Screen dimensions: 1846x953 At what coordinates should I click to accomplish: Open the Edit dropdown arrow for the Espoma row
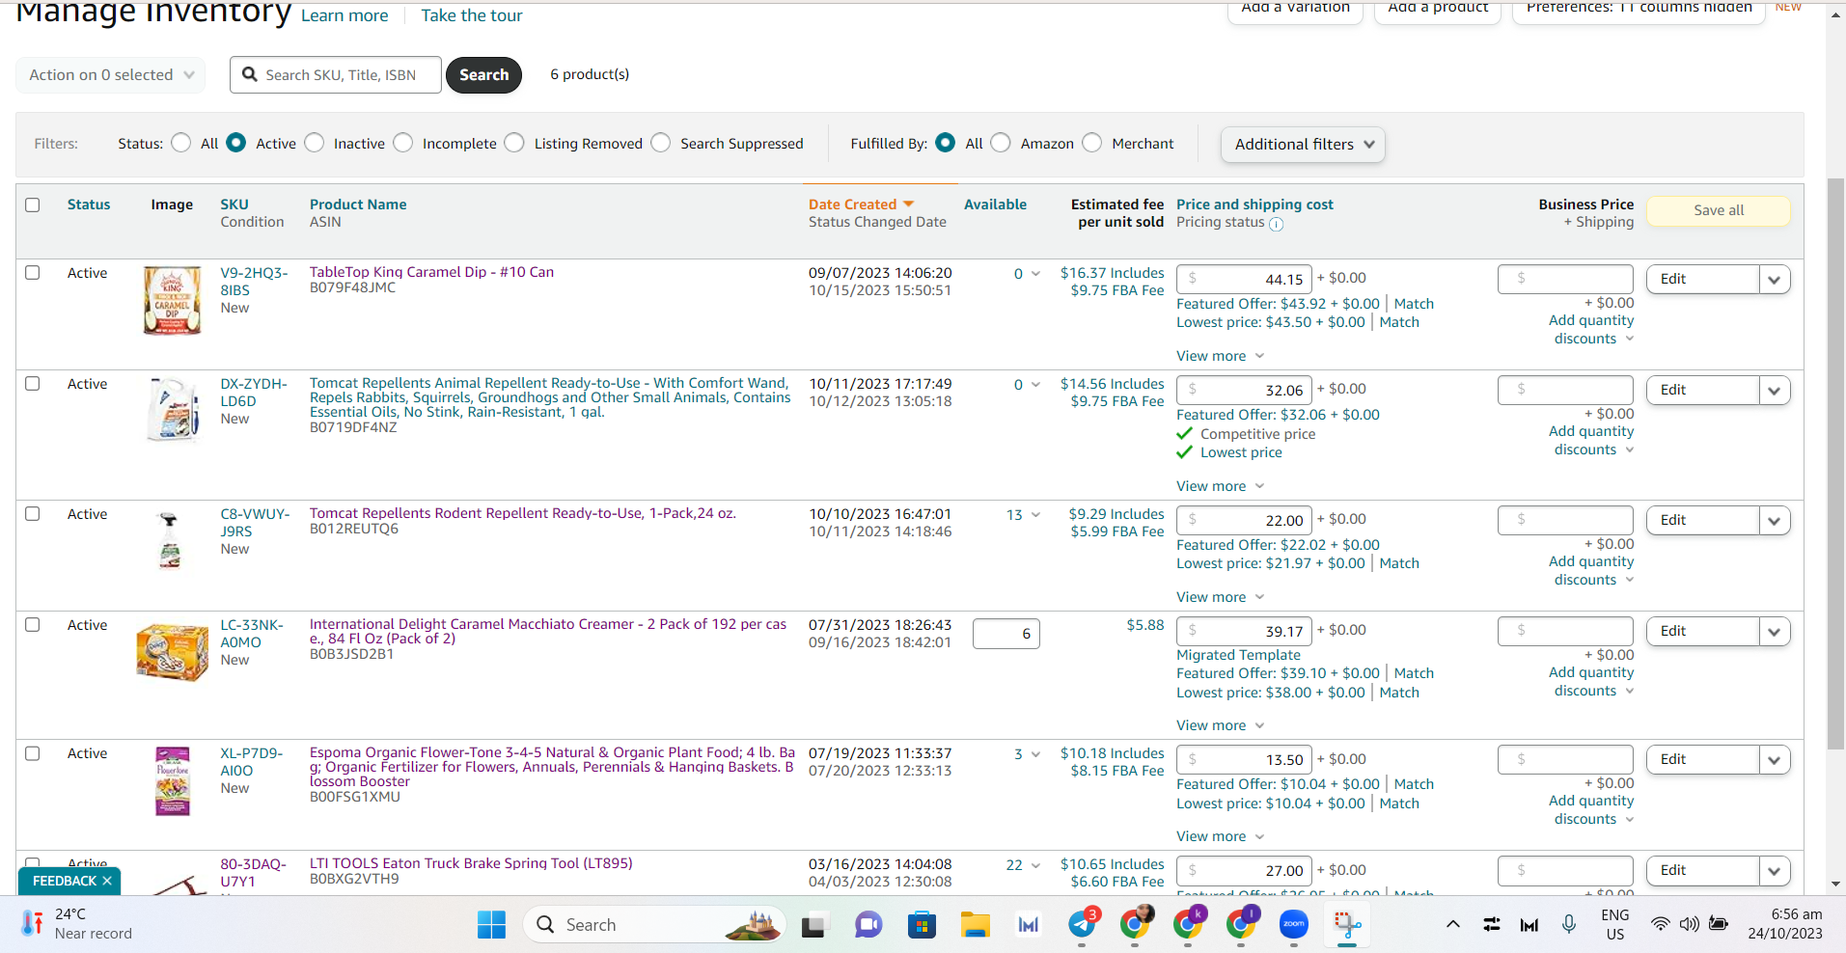tap(1775, 760)
